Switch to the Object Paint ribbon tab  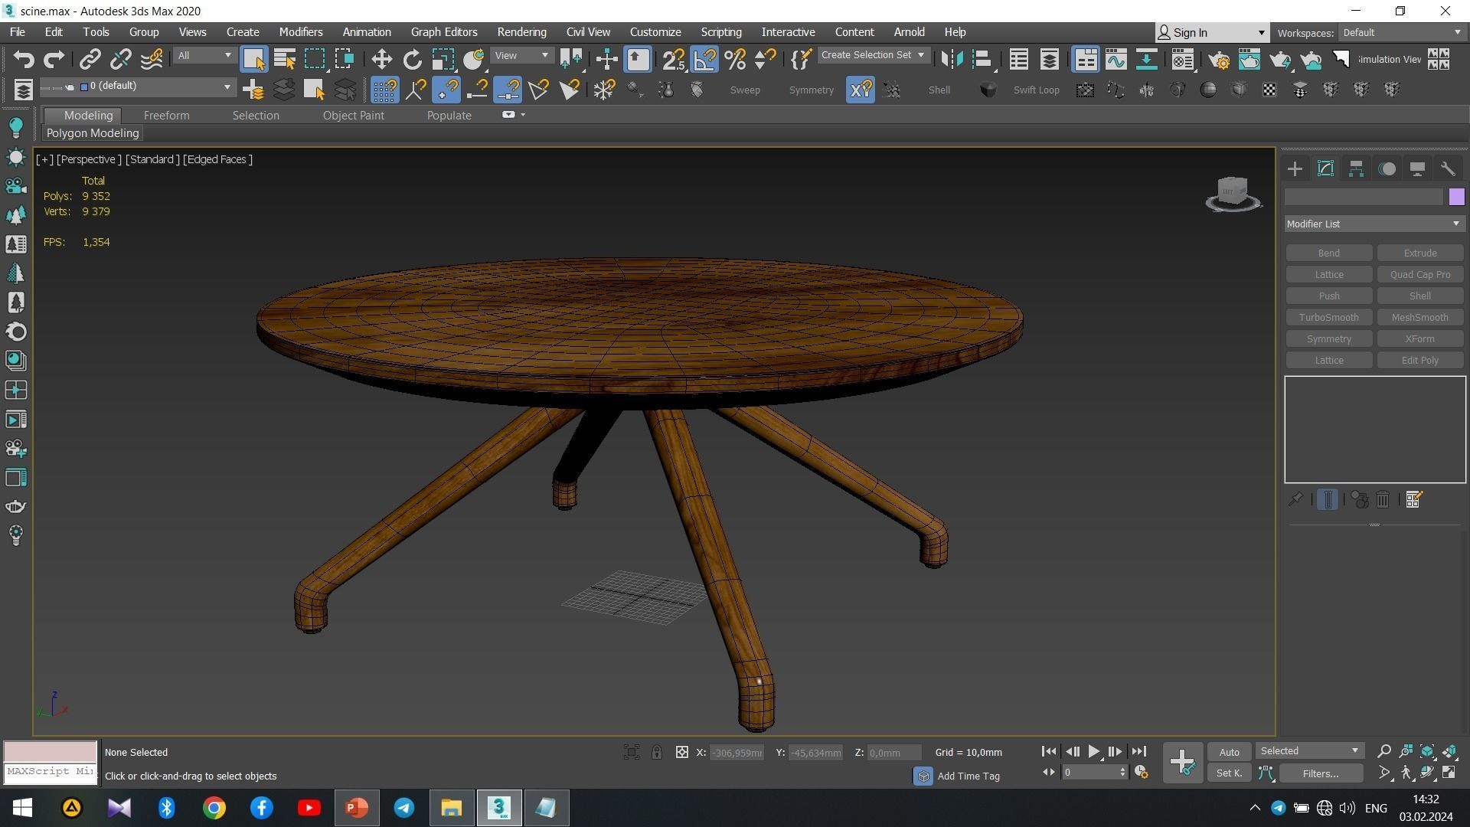[x=354, y=116]
